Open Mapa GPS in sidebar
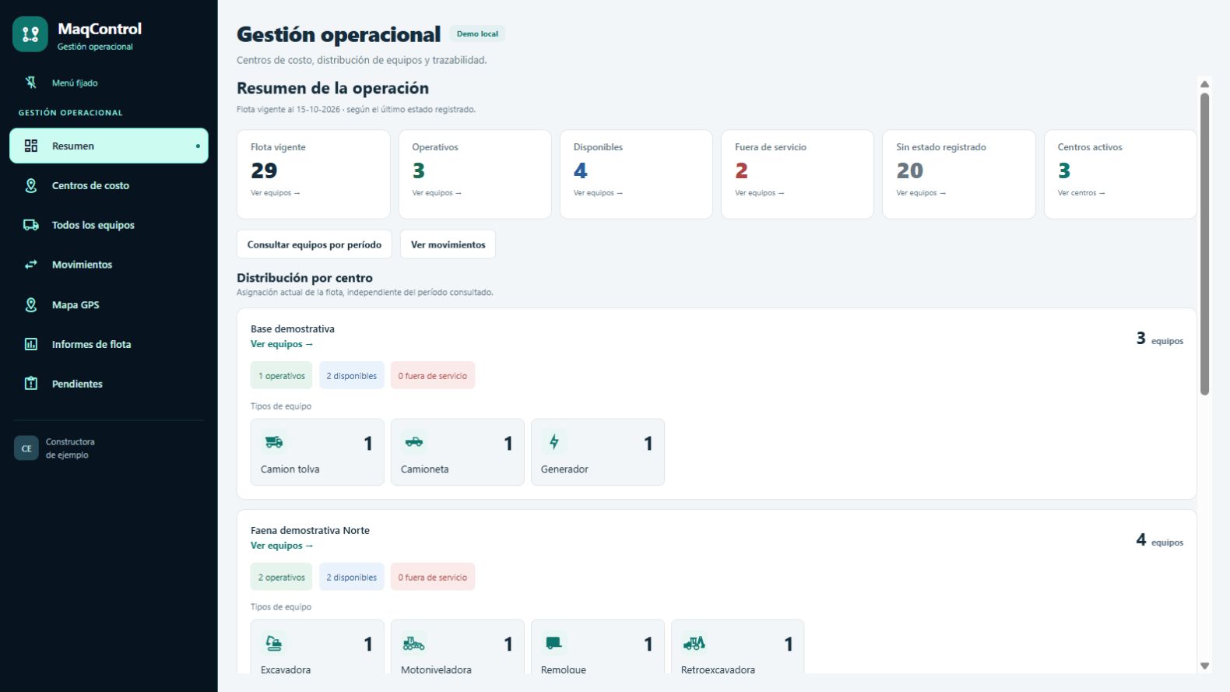 pyautogui.click(x=109, y=304)
